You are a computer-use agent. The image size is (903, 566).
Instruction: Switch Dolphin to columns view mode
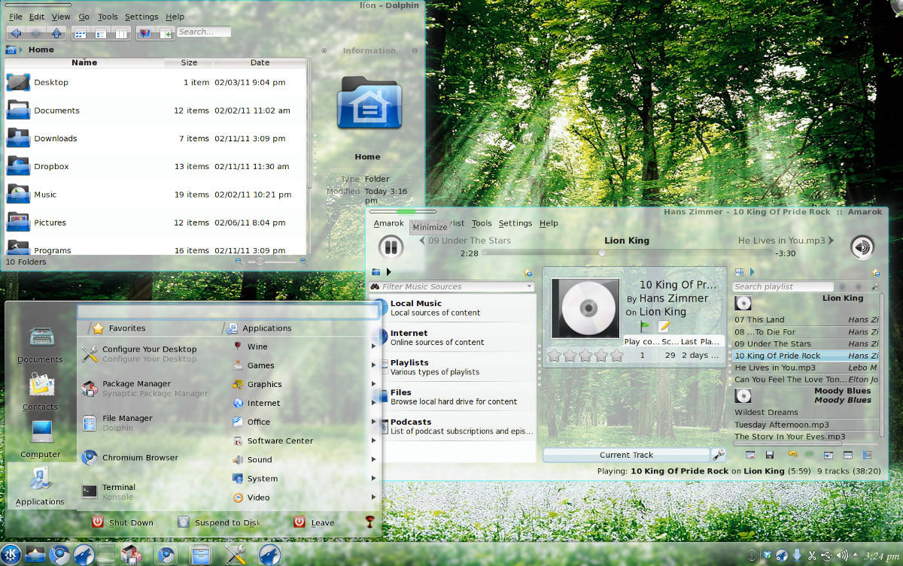click(x=120, y=33)
